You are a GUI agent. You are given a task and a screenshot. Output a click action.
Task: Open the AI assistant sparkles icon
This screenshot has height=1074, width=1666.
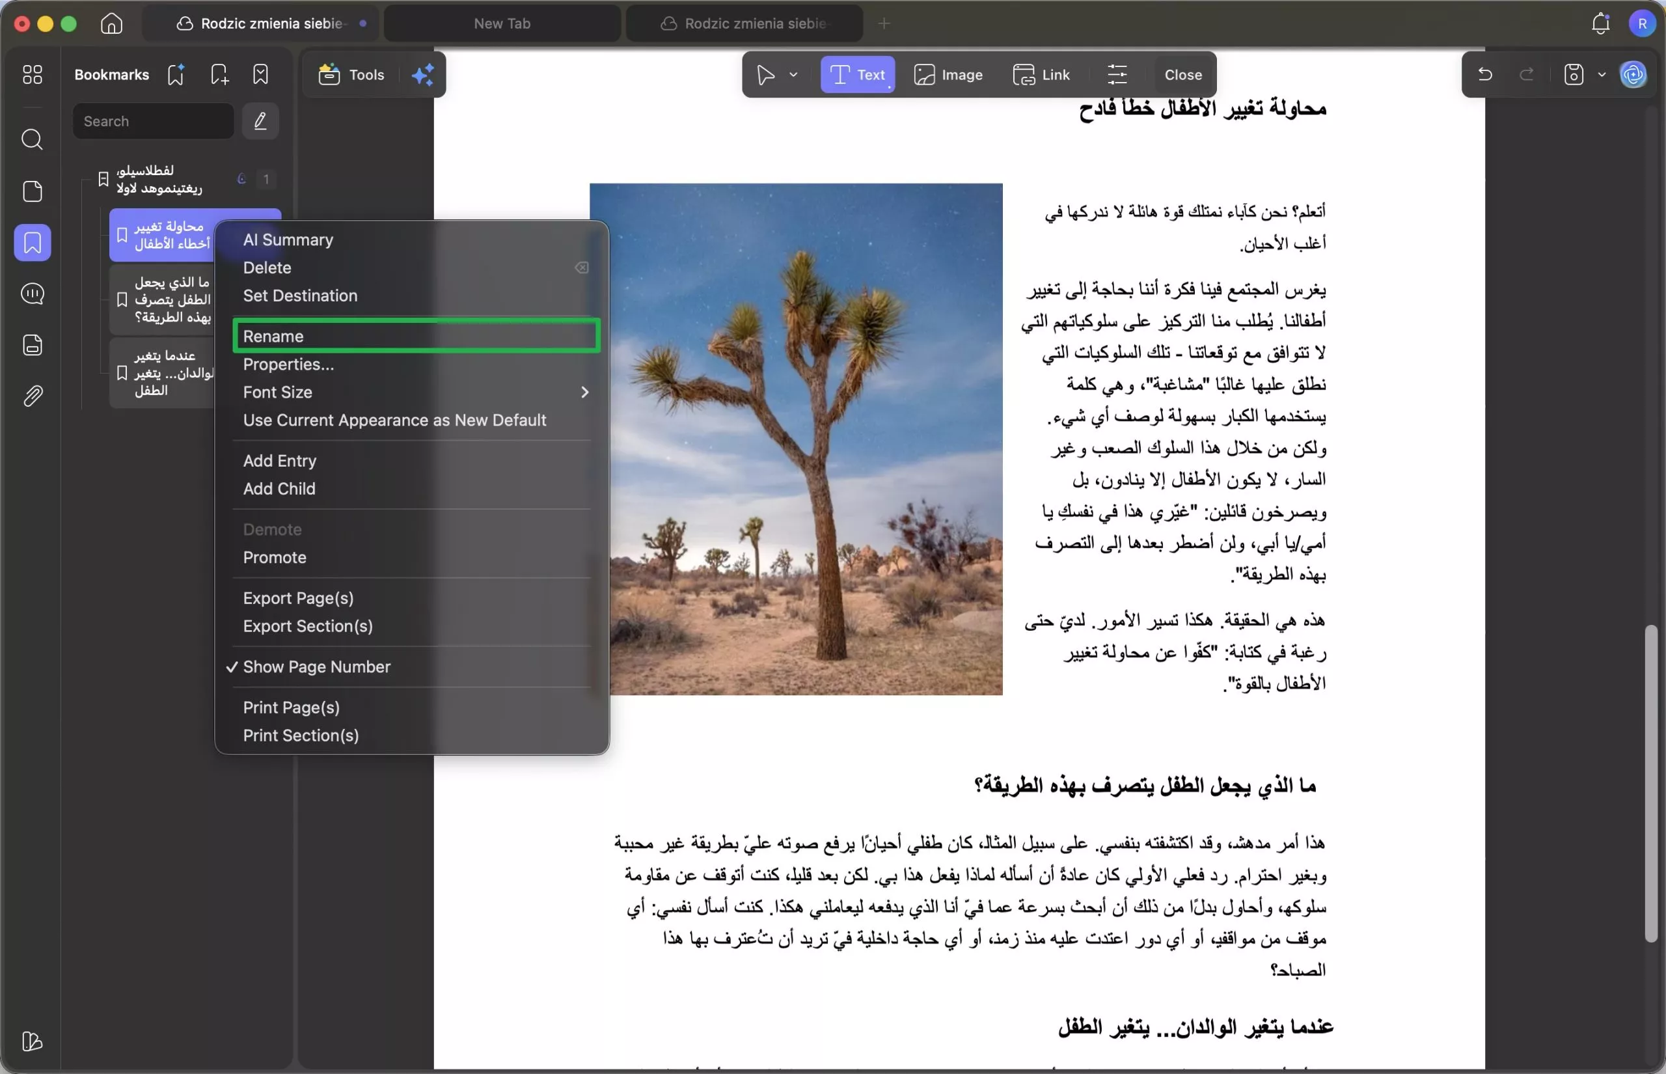[x=423, y=75]
